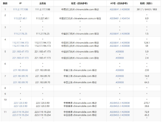Click AS9808 link in hop 3 row
This screenshot has height=123, width=162.
[126, 34]
